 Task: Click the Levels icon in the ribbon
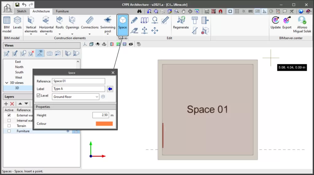[x=17, y=23]
